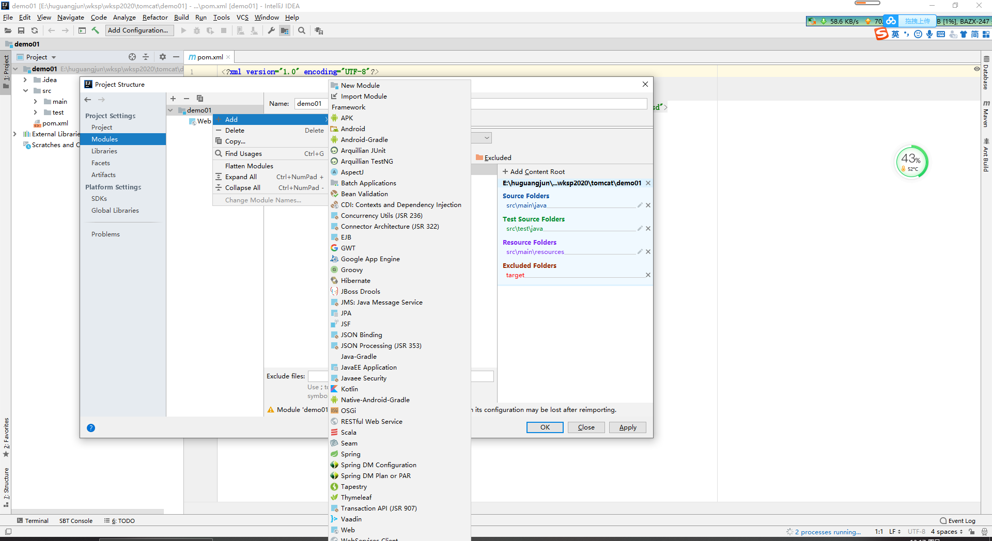Collapse all icon in Project panel header
This screenshot has width=992, height=541.
pos(146,57)
